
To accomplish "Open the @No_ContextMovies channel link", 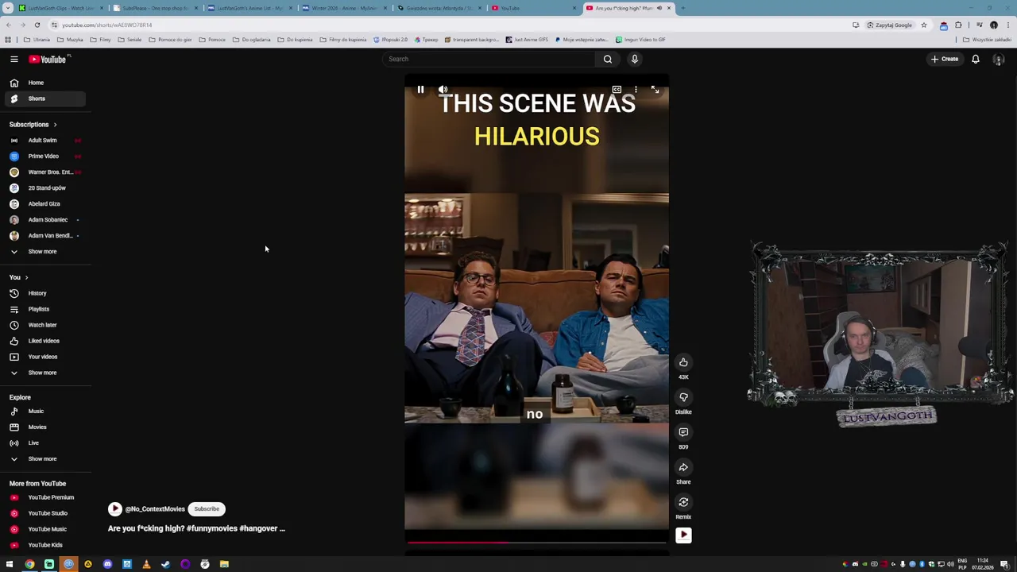I will click(155, 509).
